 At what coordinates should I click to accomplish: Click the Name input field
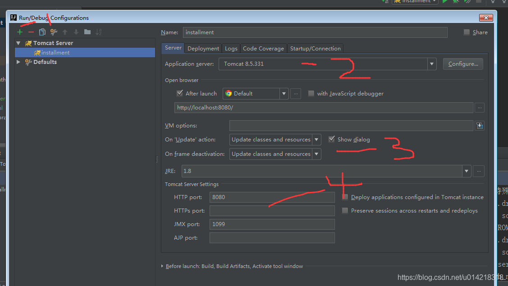[x=315, y=32]
